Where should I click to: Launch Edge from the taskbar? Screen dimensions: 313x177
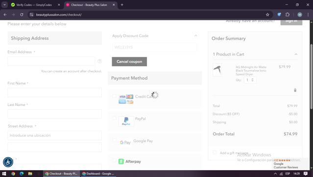tap(22, 174)
